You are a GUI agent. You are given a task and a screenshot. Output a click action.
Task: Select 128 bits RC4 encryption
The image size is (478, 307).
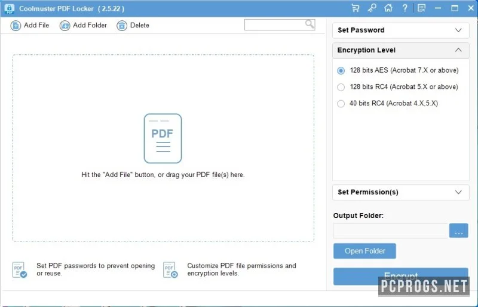coord(341,87)
